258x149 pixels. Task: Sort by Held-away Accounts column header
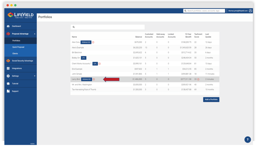[x=160, y=36]
